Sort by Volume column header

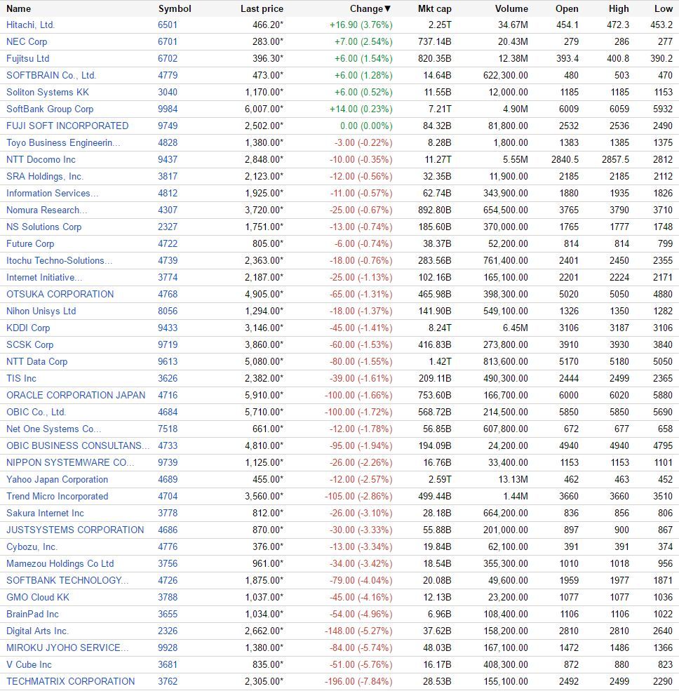[x=511, y=9]
